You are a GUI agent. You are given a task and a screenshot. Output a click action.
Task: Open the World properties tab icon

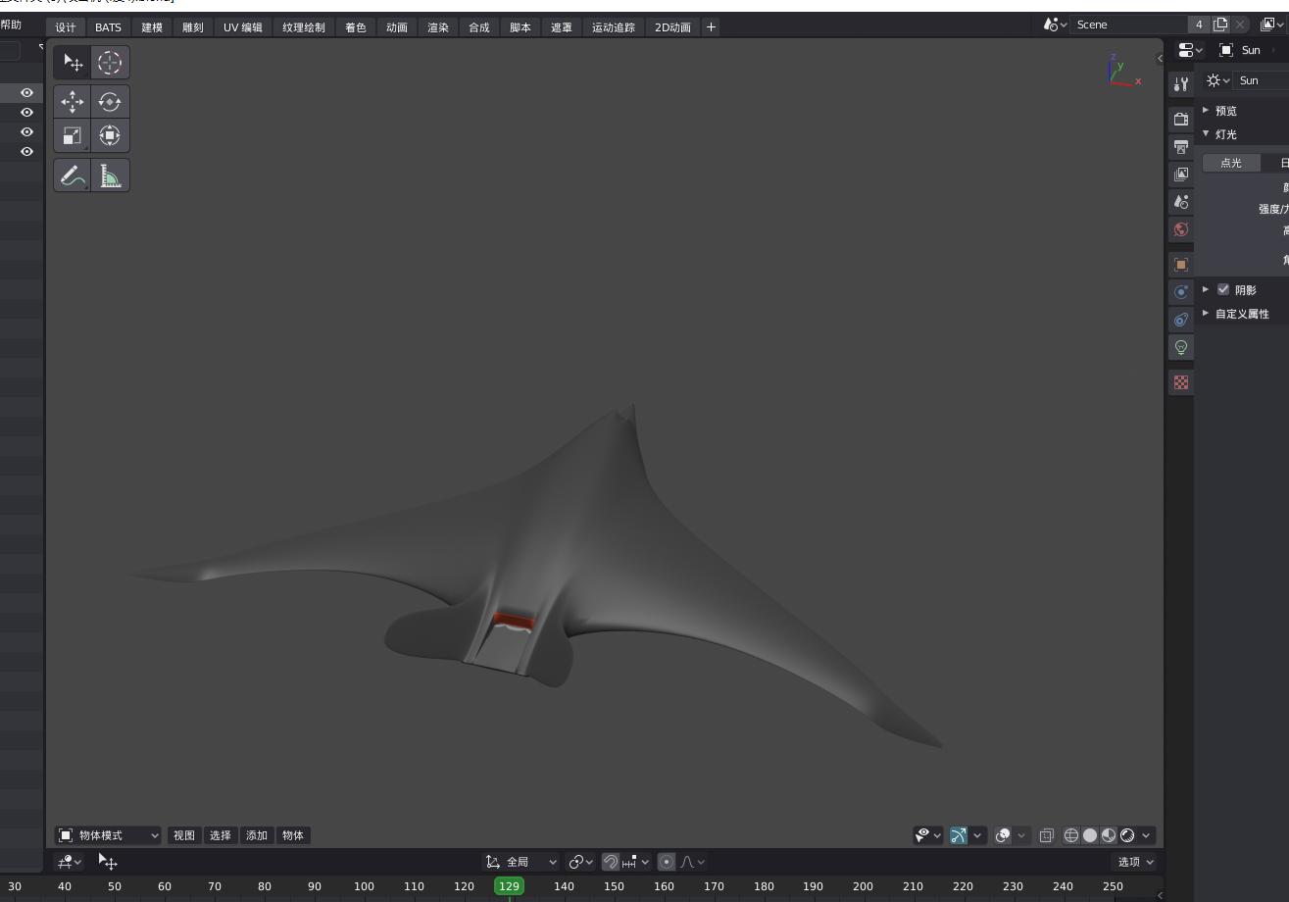(x=1181, y=229)
